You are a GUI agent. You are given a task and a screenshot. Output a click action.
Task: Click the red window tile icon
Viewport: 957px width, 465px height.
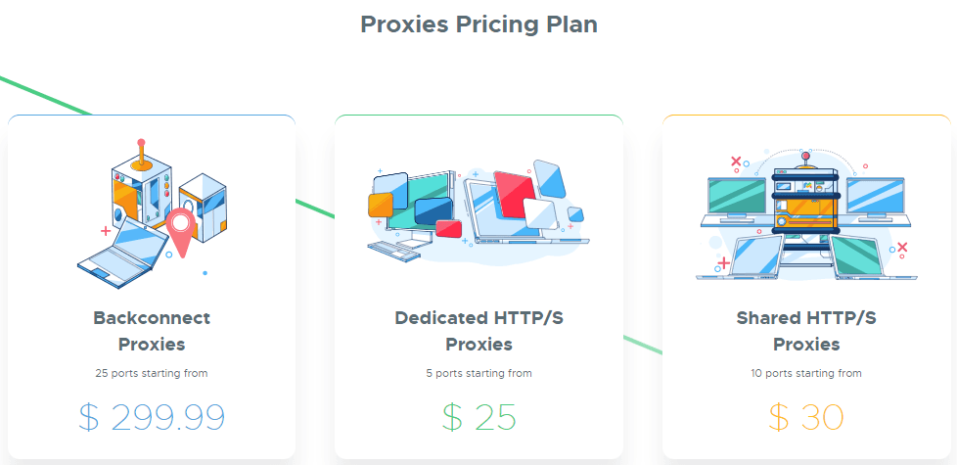coord(514,191)
